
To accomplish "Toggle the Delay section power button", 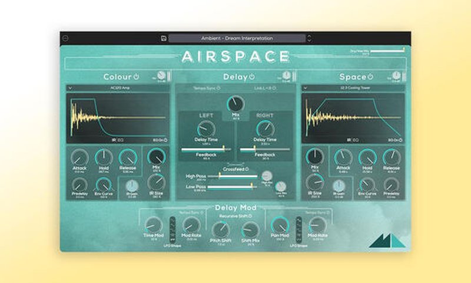I will (x=252, y=77).
